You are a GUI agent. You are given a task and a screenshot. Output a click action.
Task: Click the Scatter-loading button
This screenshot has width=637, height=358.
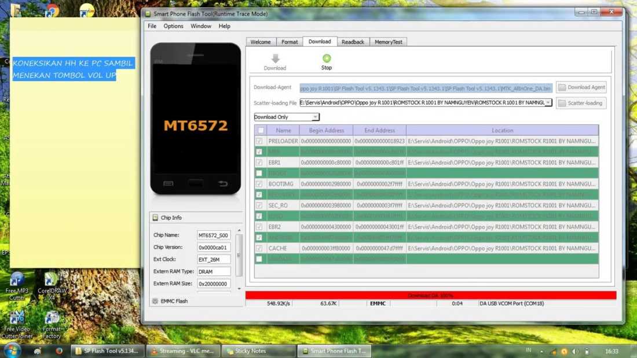(x=581, y=103)
